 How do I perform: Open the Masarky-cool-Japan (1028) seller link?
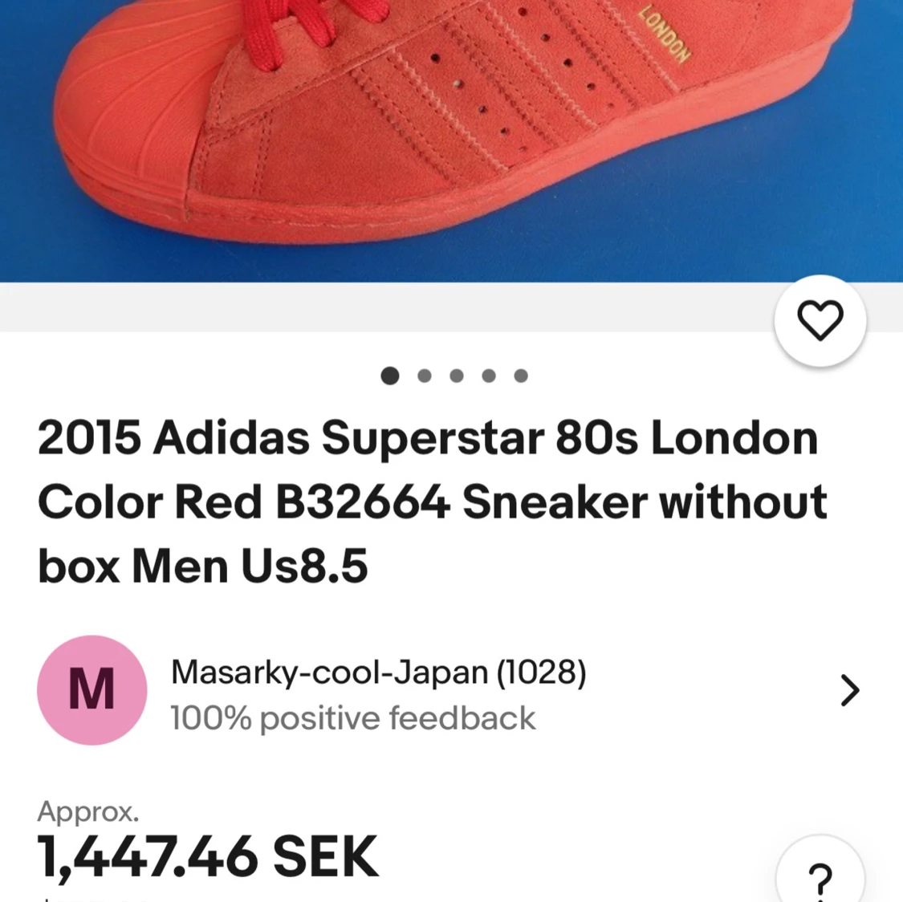[x=379, y=672]
